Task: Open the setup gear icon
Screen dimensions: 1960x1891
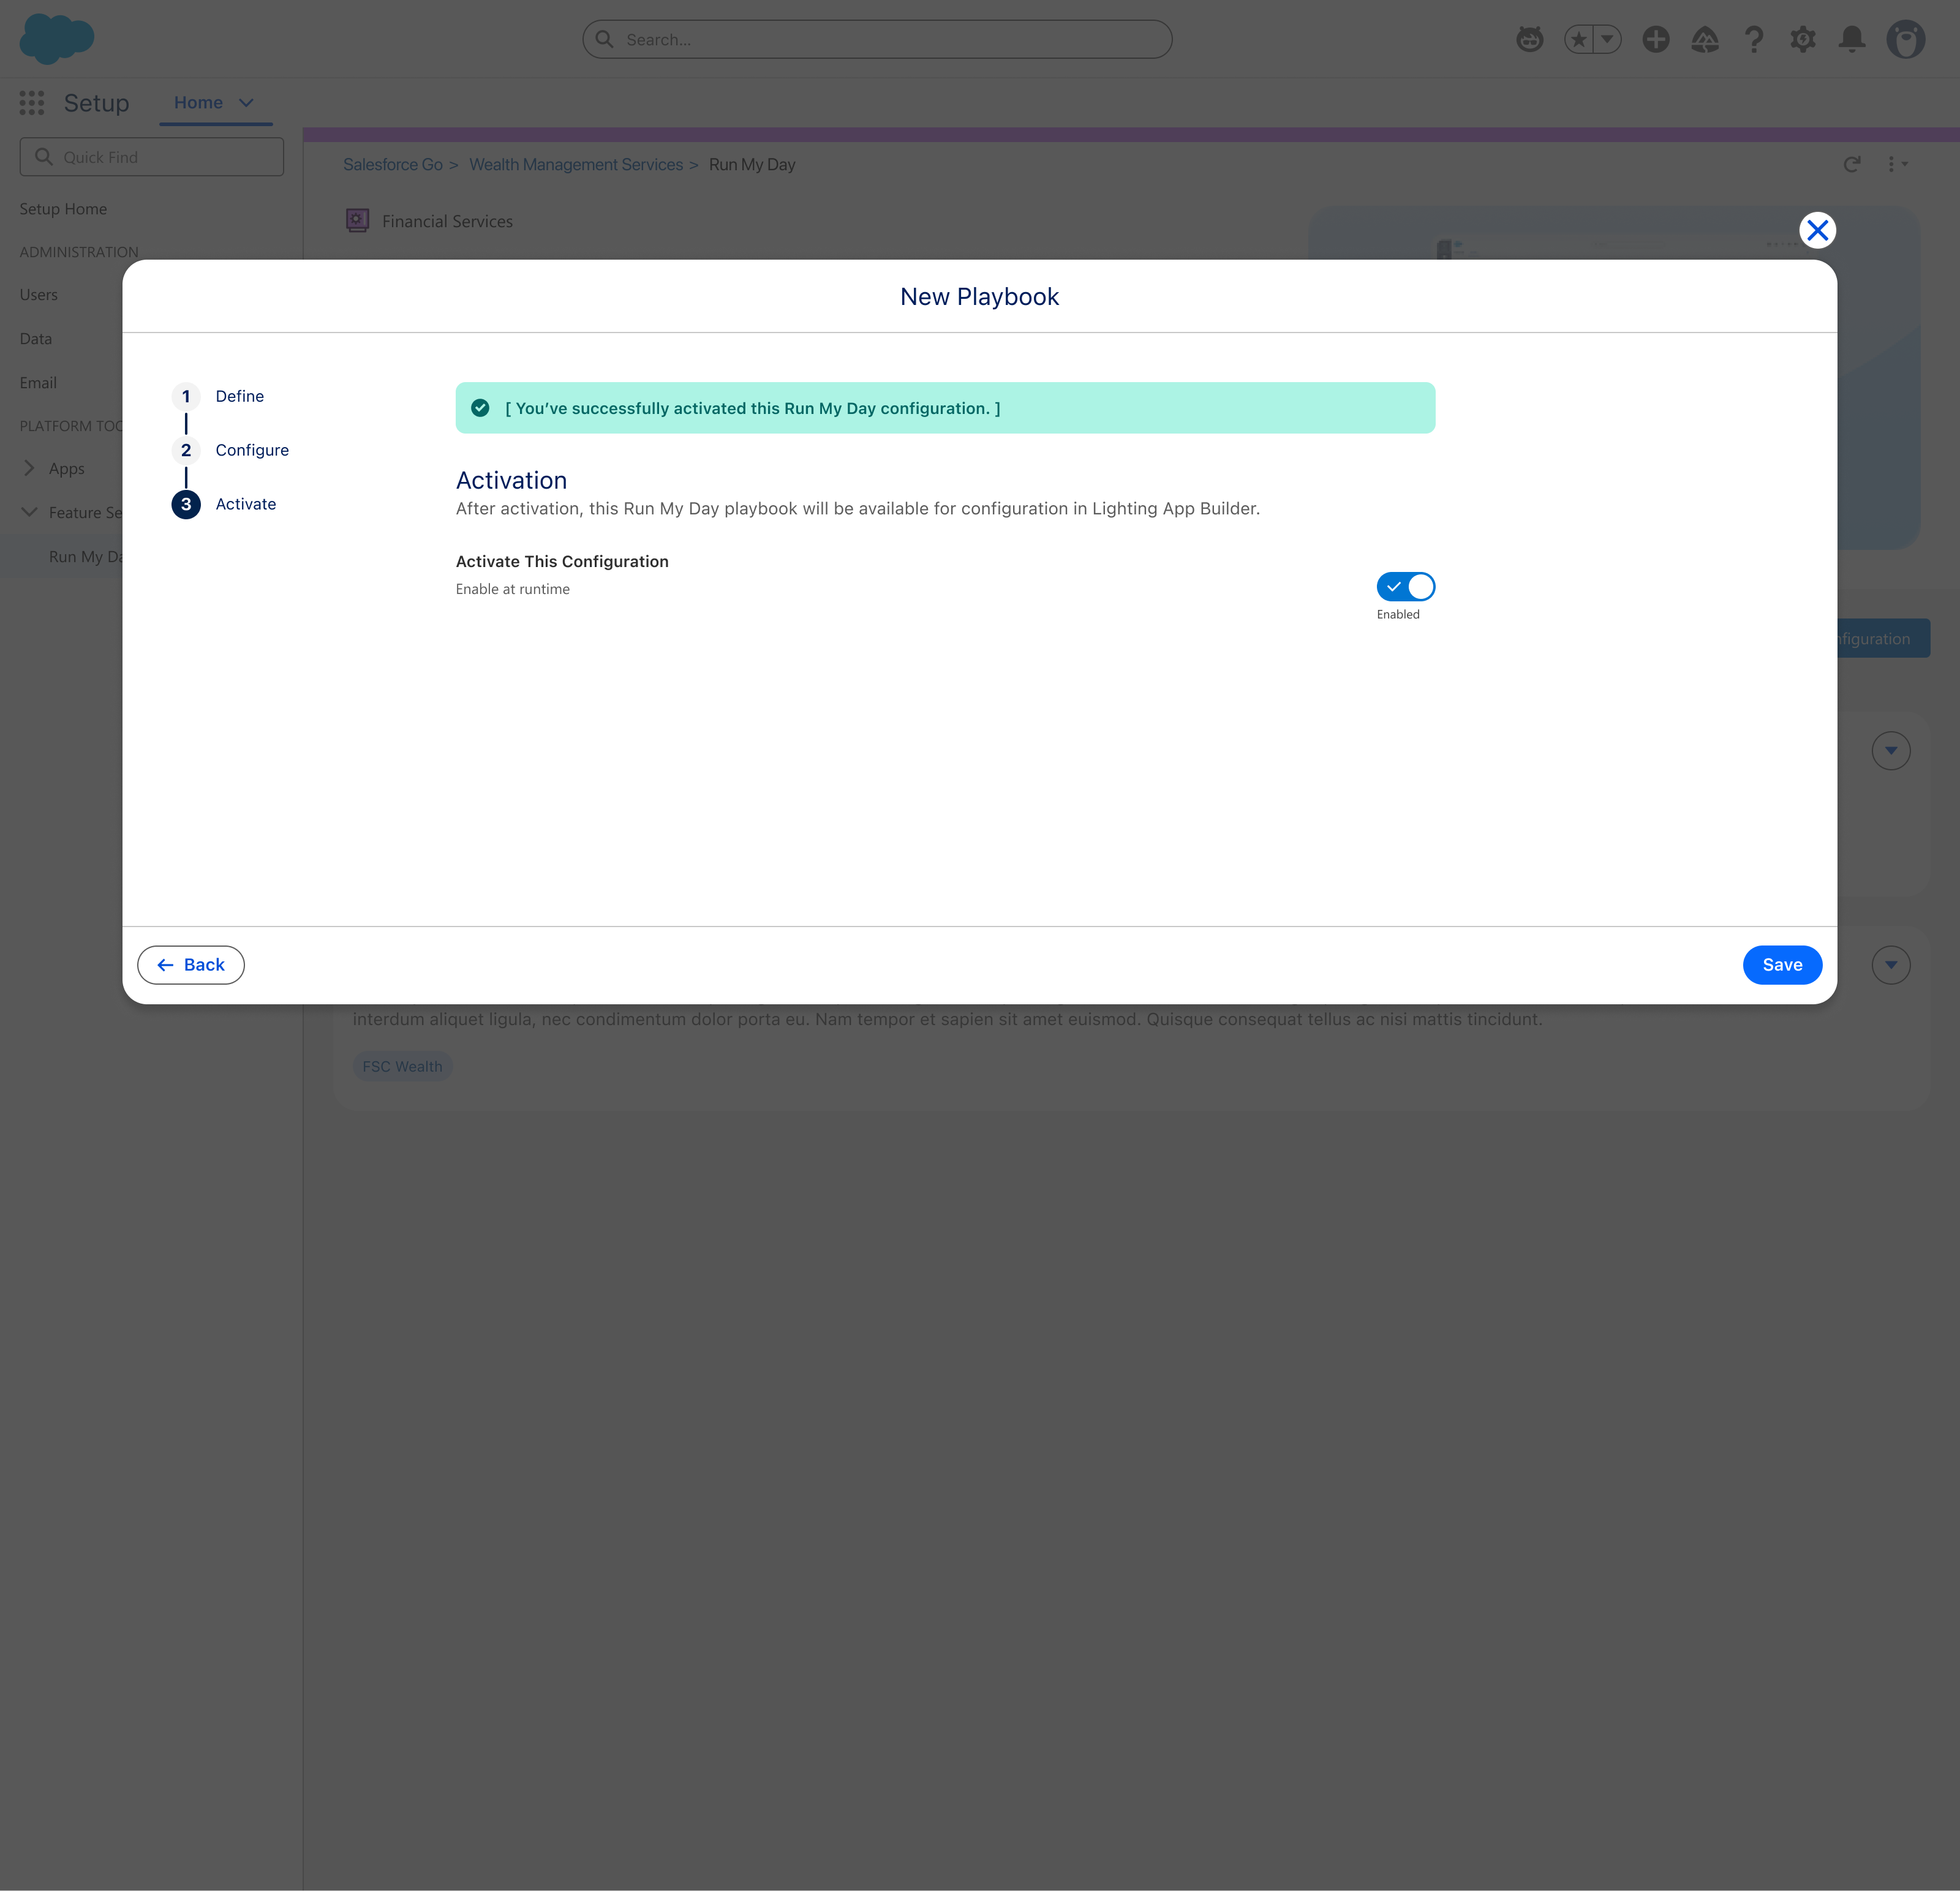Action: click(1803, 40)
